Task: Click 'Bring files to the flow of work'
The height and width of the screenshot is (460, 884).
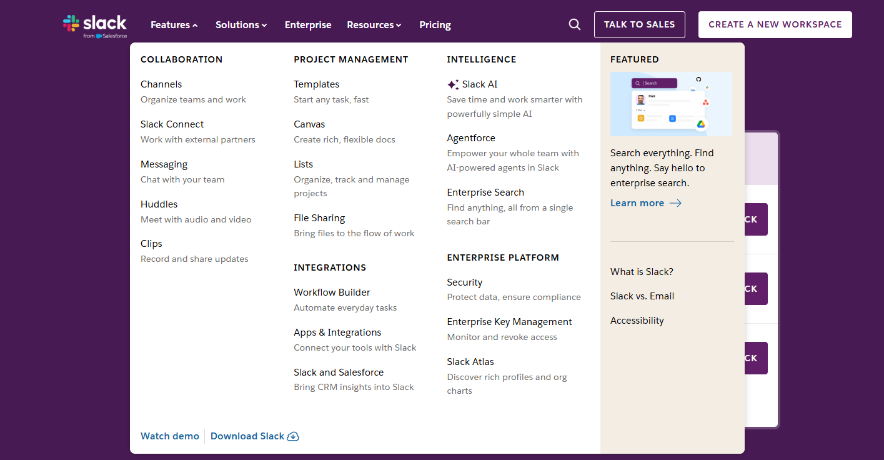Action: pyautogui.click(x=354, y=234)
